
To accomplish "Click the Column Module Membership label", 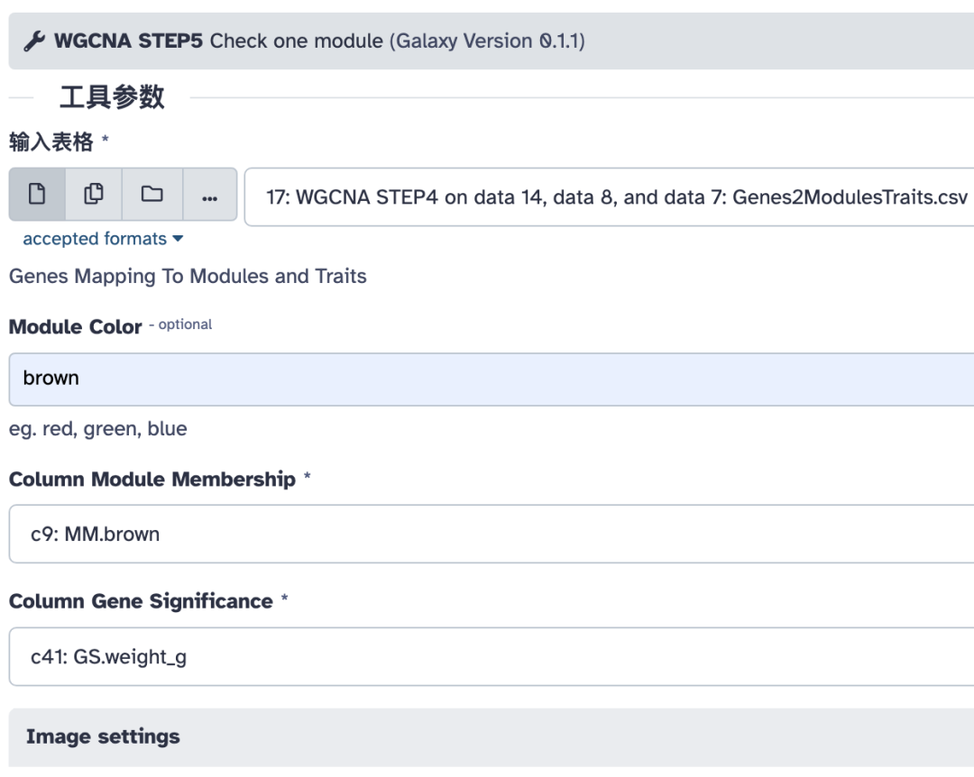I will 152,479.
